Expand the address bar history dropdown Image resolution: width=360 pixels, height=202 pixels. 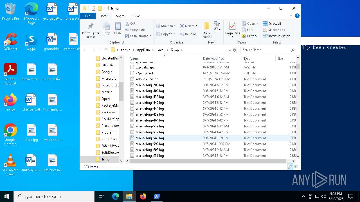pos(230,50)
